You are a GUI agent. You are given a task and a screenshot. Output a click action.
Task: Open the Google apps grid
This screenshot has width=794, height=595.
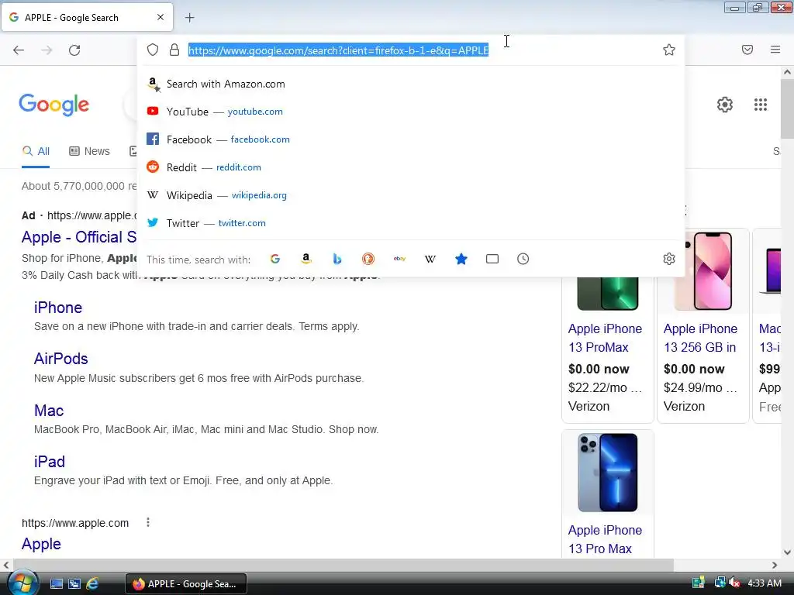(761, 105)
